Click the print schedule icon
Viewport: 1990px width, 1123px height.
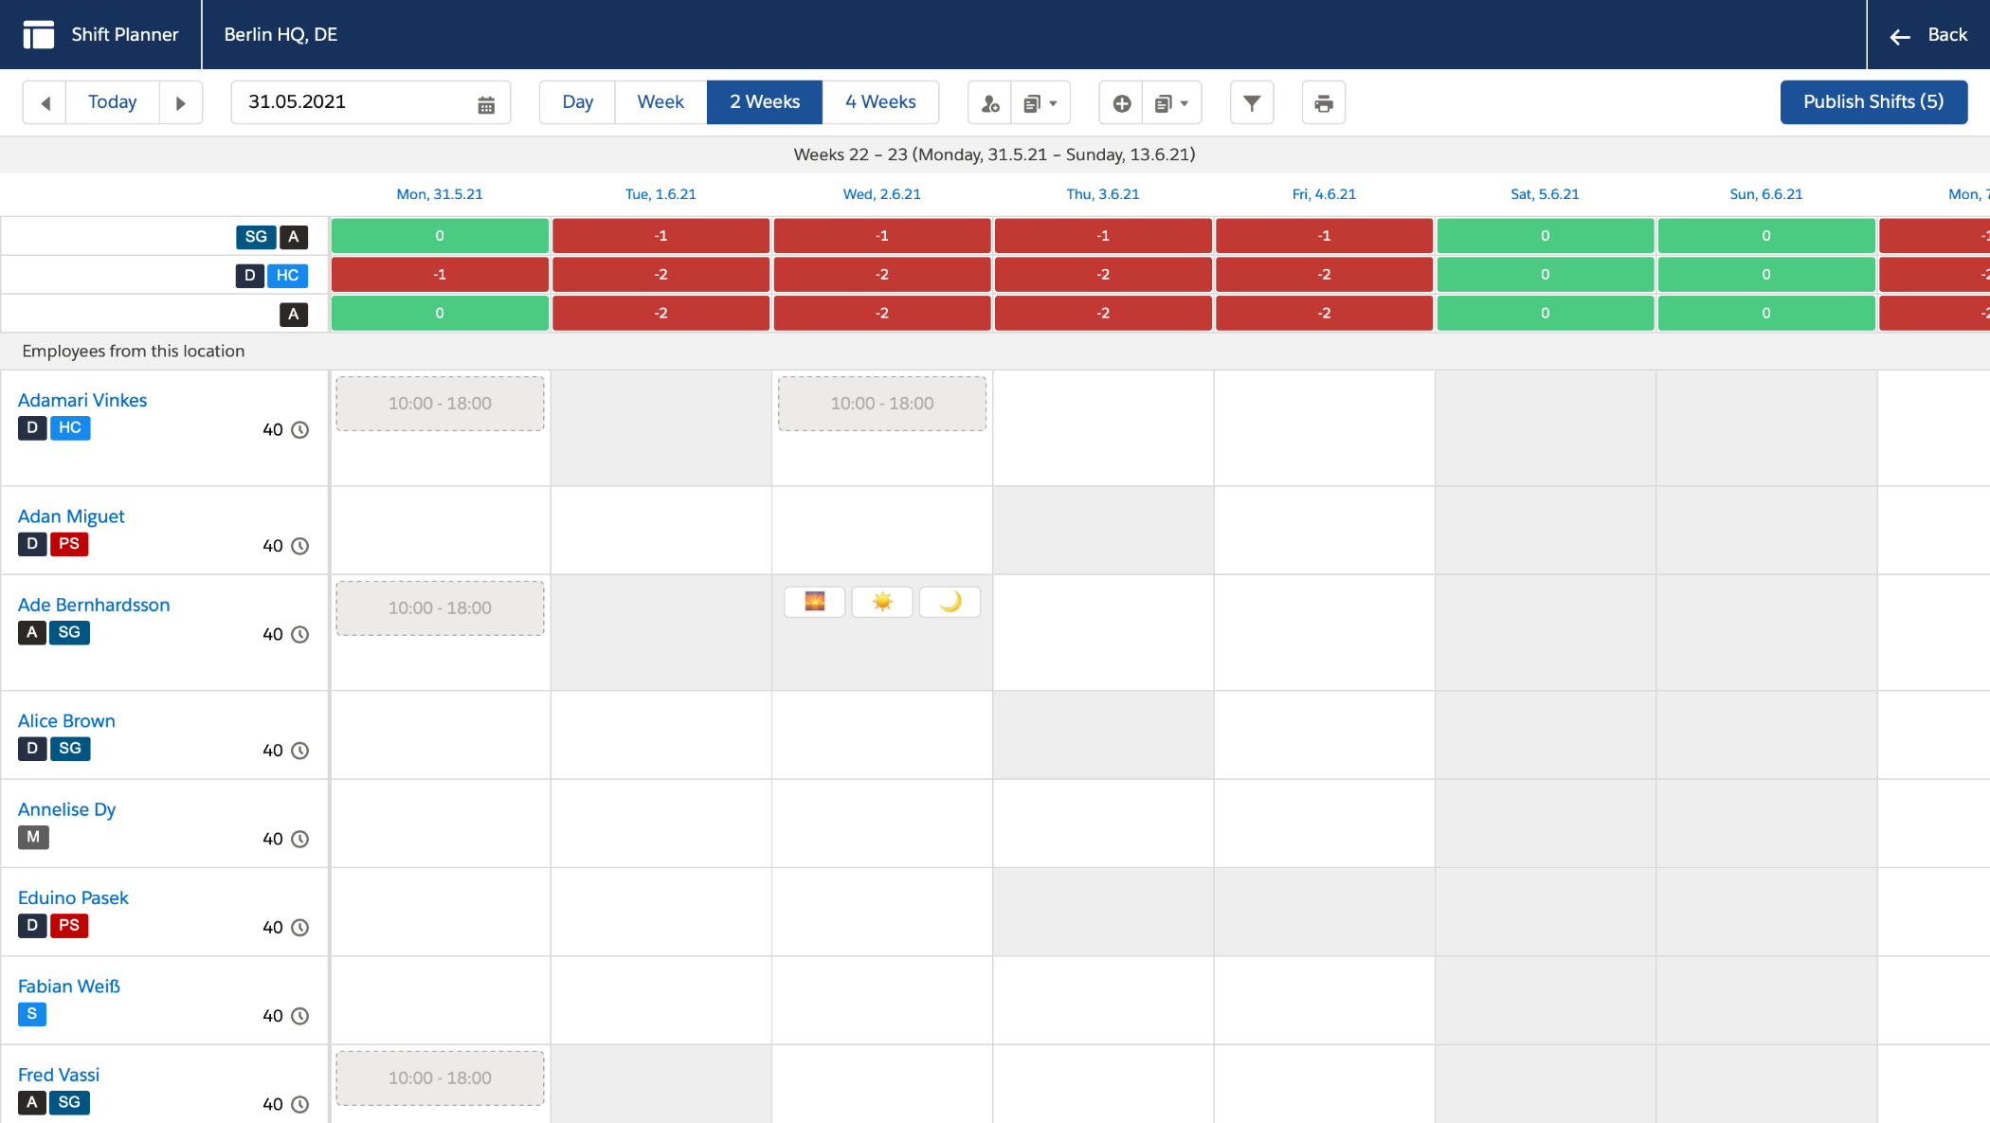point(1323,102)
